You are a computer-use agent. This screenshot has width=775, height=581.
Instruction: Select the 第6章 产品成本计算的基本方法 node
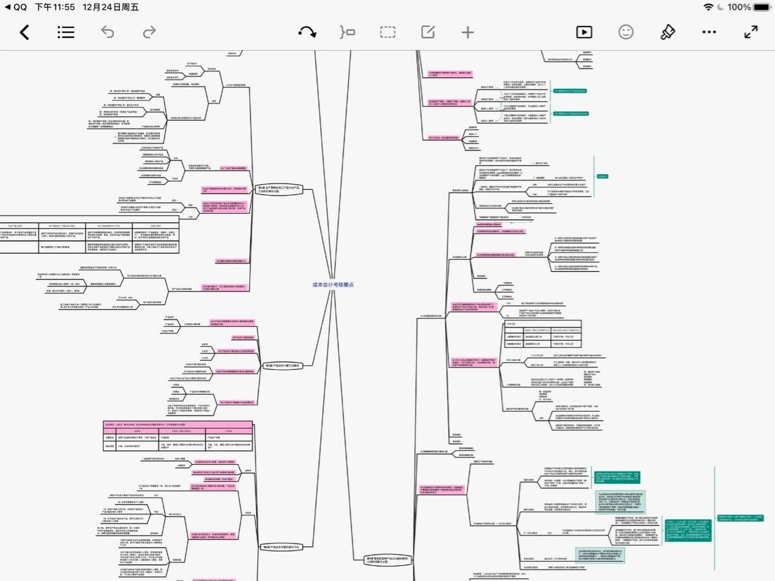[281, 547]
